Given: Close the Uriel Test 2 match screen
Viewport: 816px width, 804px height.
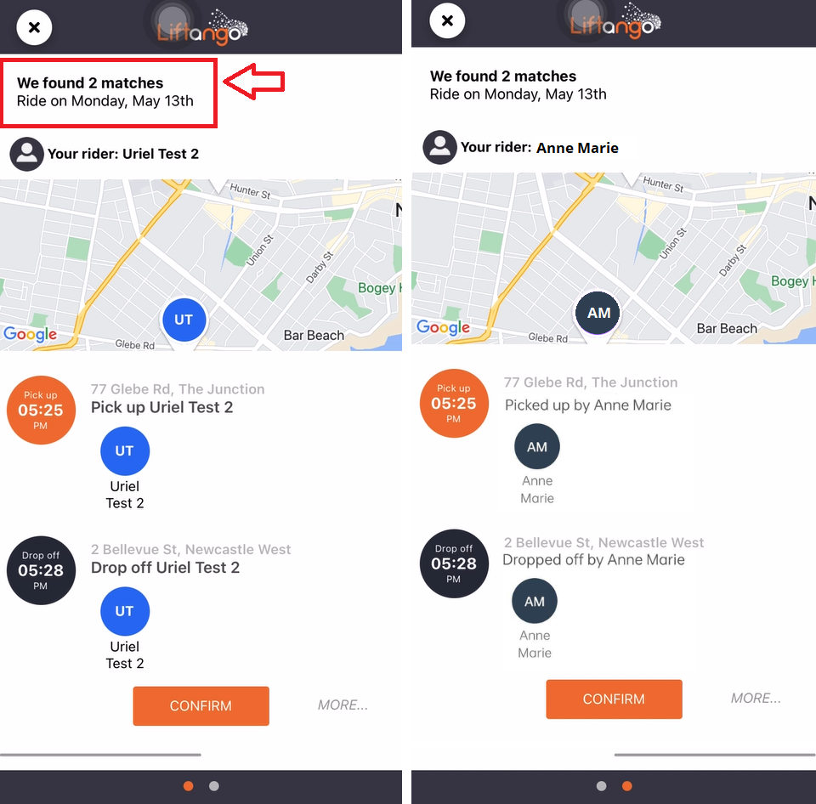Looking at the screenshot, I should 34,27.
